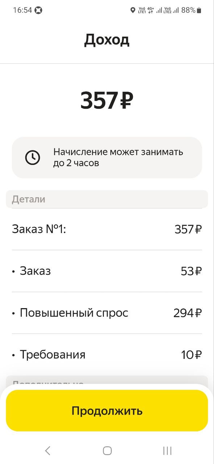Image resolution: width=214 pixels, height=464 pixels.
Task: Tap the partially hidden Дополнительно header
Action: 107,380
